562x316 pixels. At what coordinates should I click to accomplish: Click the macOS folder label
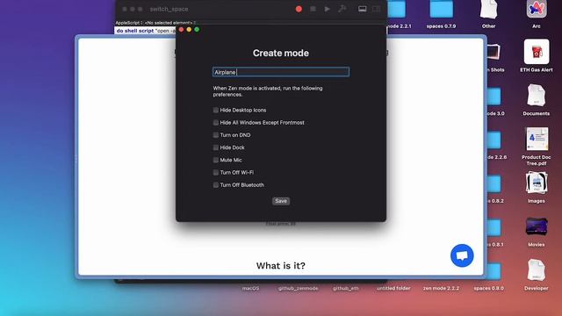pyautogui.click(x=250, y=288)
